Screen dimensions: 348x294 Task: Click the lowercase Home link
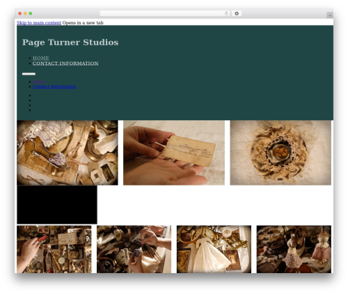pyautogui.click(x=39, y=82)
